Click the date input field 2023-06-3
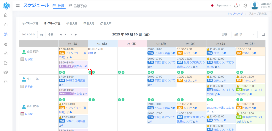272x131 pixels. click(x=28, y=35)
